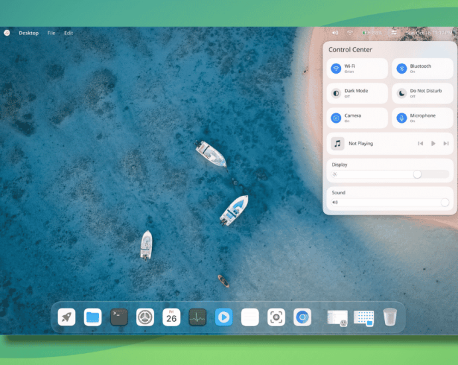Viewport: 458px width, 365px height.
Task: Click the speaker icon on Sound slider
Action: pyautogui.click(x=335, y=202)
